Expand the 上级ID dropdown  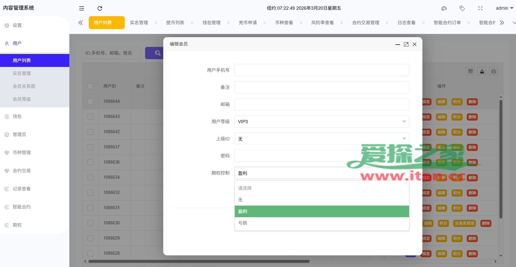coord(322,139)
